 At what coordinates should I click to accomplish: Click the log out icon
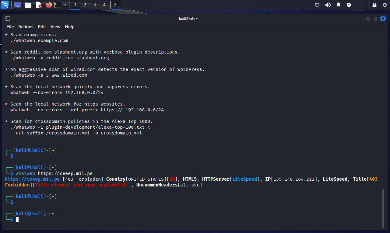click(385, 5)
